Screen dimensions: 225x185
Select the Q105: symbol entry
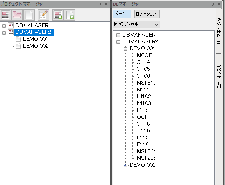[144, 69]
